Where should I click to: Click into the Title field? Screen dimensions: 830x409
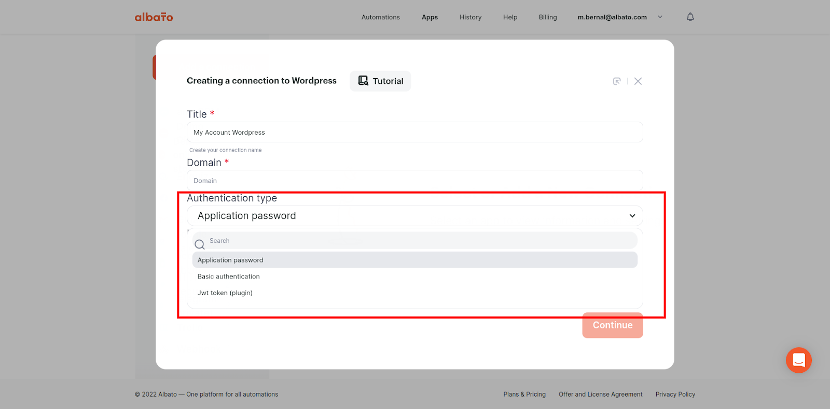(414, 133)
